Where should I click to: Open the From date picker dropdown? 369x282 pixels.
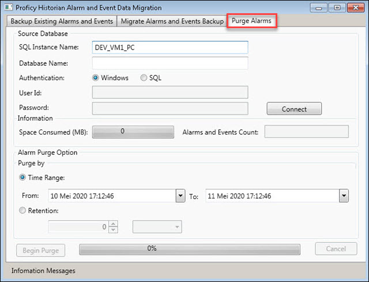[x=180, y=196]
